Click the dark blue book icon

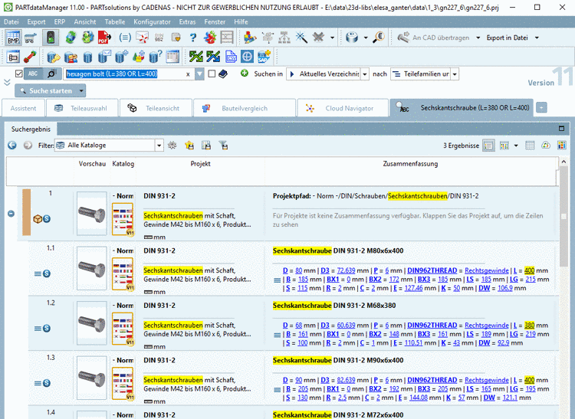pyautogui.click(x=223, y=74)
